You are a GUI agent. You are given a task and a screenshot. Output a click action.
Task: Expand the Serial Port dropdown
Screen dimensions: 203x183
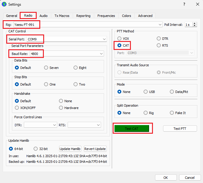[104, 39]
